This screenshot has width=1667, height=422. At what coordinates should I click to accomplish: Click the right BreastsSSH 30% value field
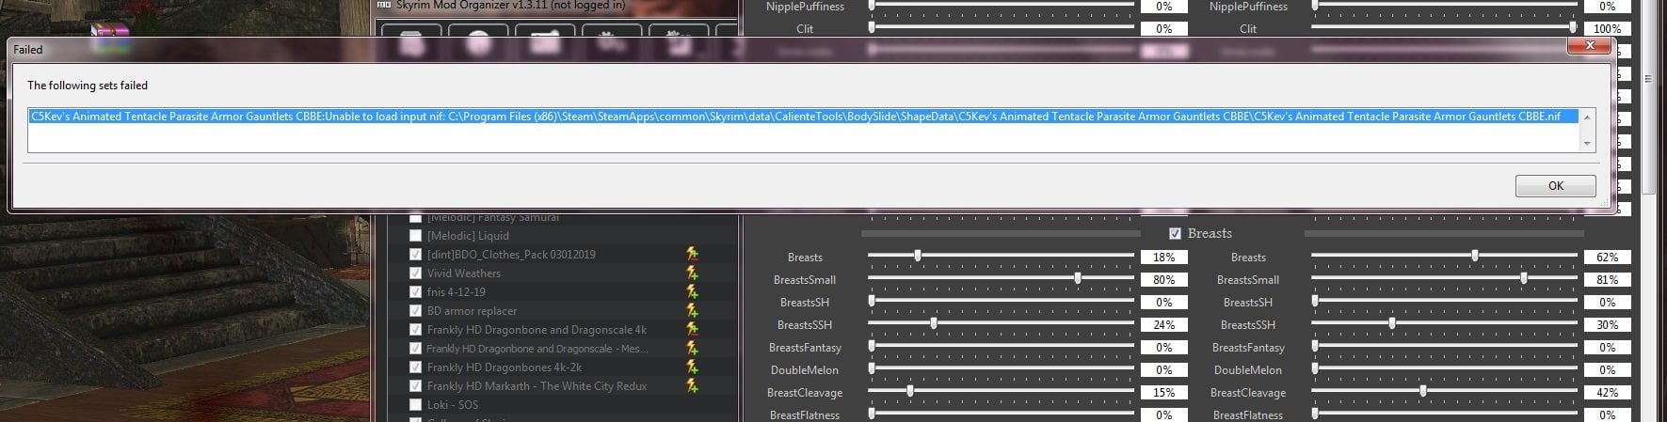[1607, 324]
